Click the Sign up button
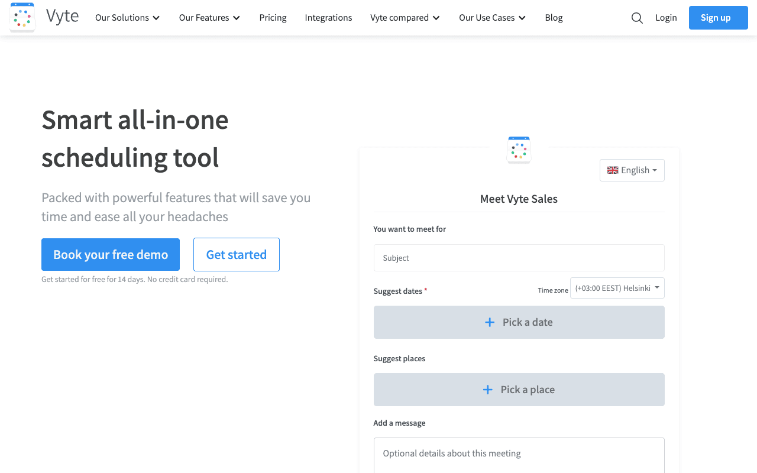This screenshot has height=473, width=757. pos(719,18)
